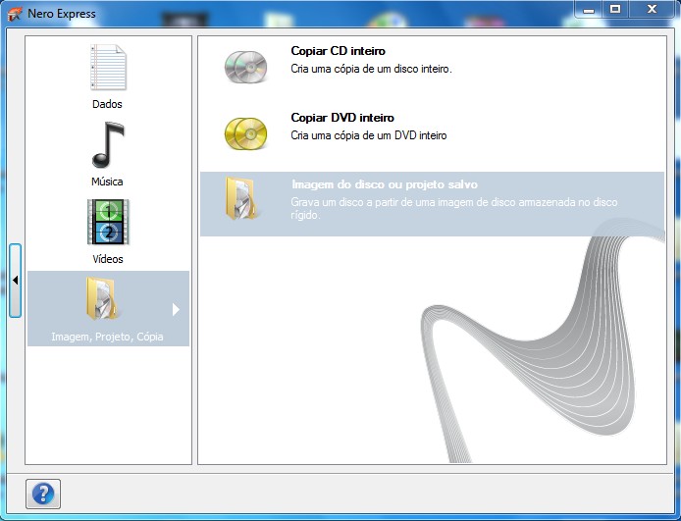Minimize the Nero Express window
The image size is (681, 521).
click(x=587, y=9)
